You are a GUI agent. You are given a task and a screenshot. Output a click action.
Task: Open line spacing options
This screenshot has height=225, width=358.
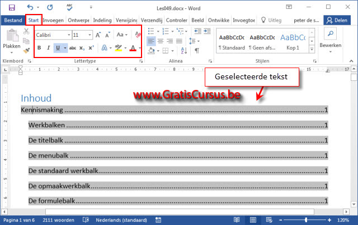194,41
